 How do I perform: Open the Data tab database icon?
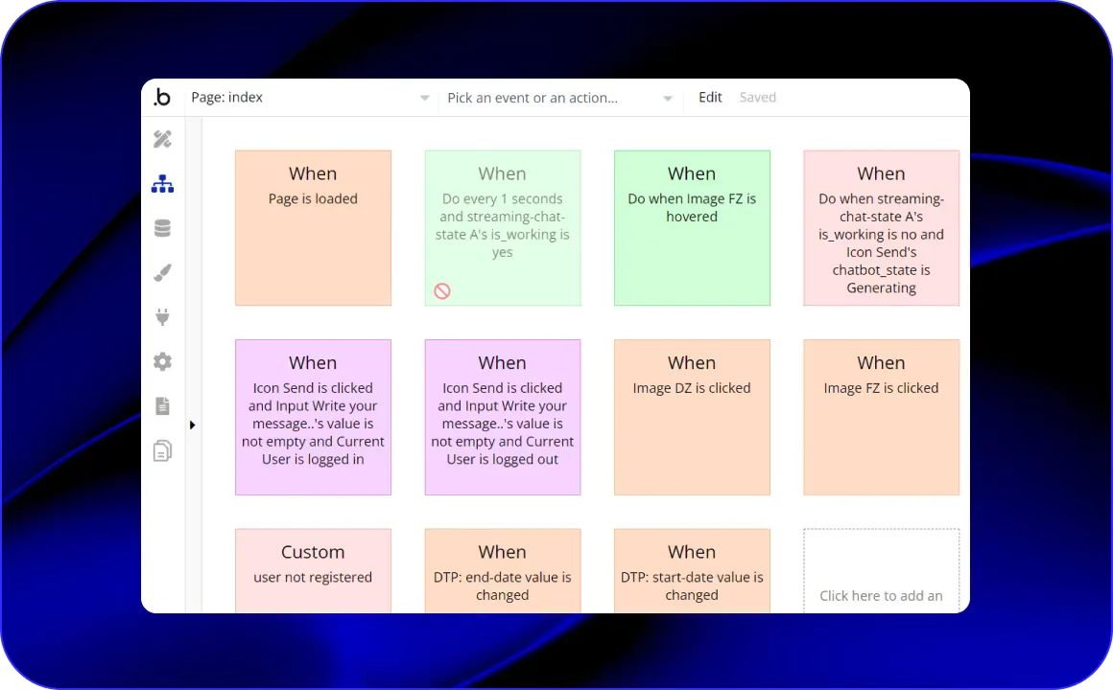(x=162, y=228)
